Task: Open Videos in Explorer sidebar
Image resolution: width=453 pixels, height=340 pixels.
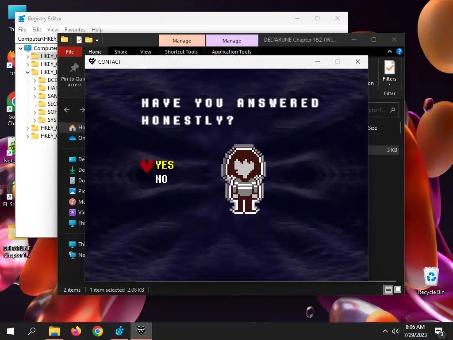Action: (77, 212)
